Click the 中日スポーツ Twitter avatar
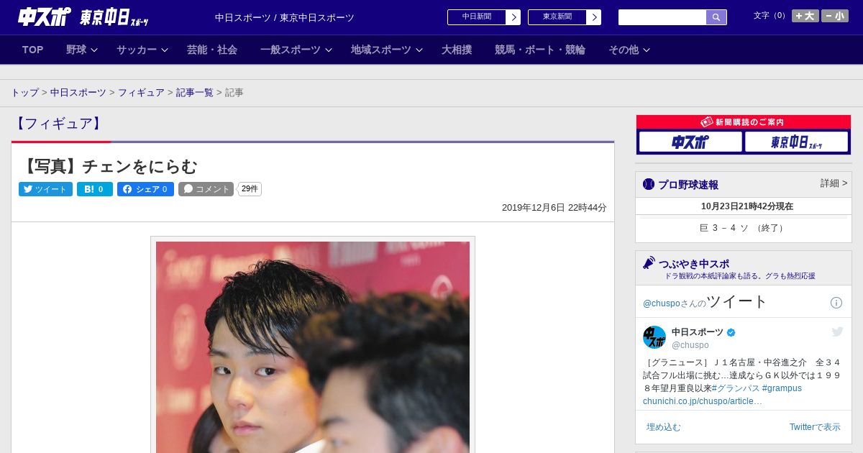 tap(654, 337)
